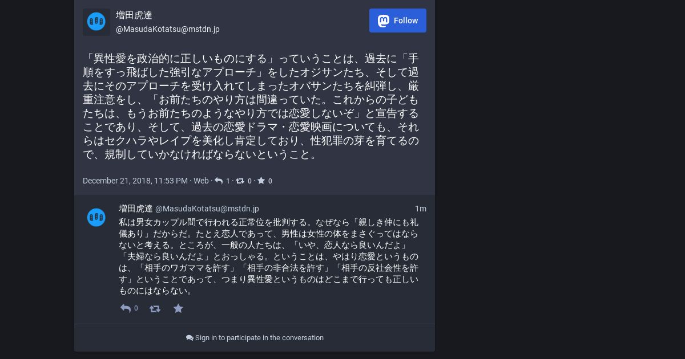
Task: Click the Web application link
Action: pos(201,181)
